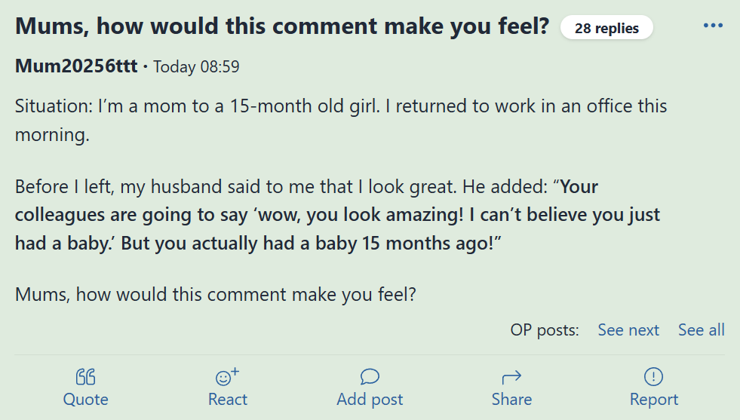Image resolution: width=740 pixels, height=420 pixels.
Task: Click the Share arrow icon
Action: pos(511,376)
